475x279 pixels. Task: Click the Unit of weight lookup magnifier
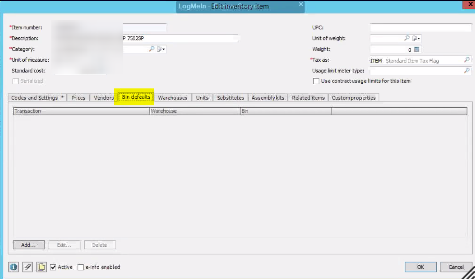407,38
